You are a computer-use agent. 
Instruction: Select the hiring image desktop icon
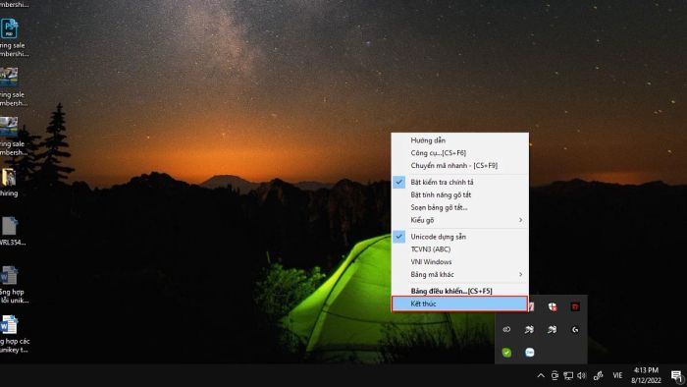(x=9, y=183)
